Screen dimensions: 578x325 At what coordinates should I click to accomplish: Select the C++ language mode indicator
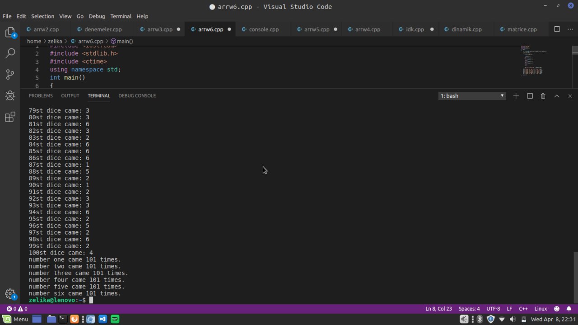pos(523,309)
